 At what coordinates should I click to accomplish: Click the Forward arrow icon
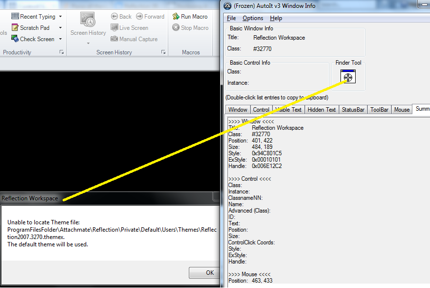tap(139, 17)
